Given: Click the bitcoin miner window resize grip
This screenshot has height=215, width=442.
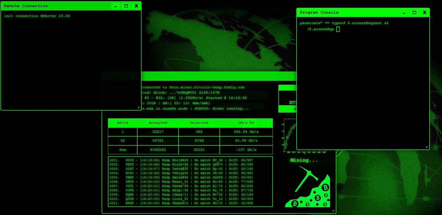Looking at the screenshot, I should coord(333,211).
